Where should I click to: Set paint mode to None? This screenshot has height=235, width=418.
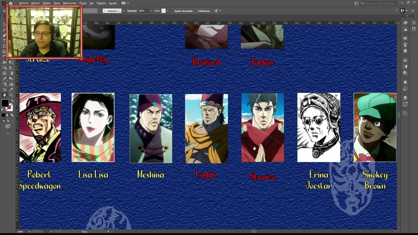coord(12,115)
